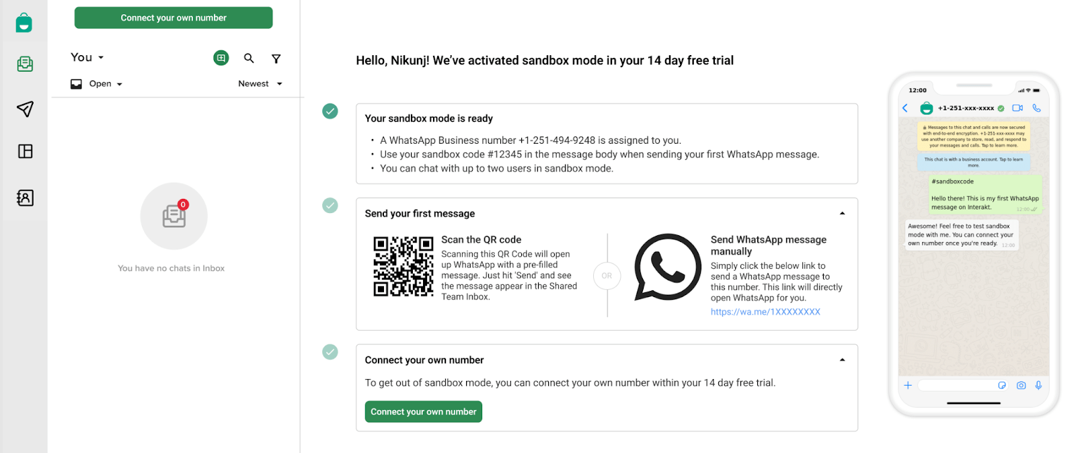Open the wa.me WhatsApp link

(765, 312)
